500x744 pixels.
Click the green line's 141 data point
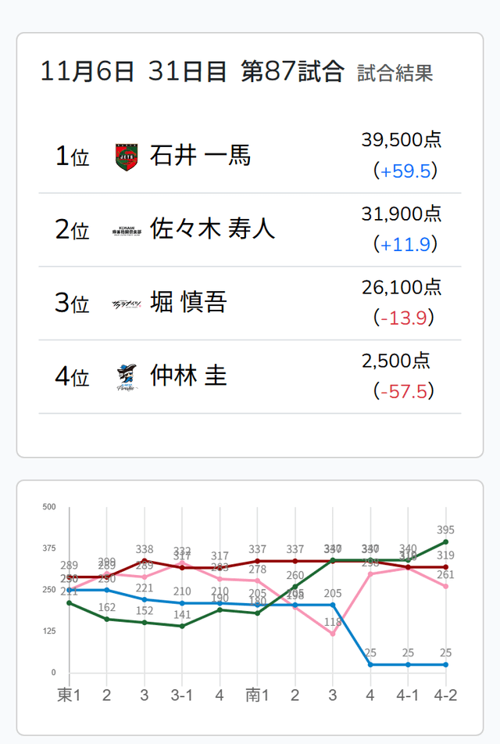pyautogui.click(x=182, y=626)
